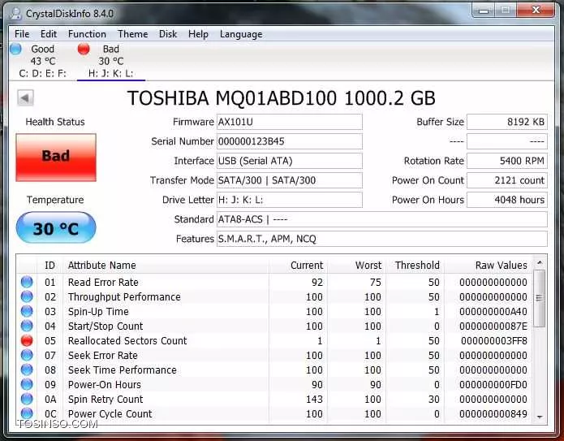Image resolution: width=564 pixels, height=441 pixels.
Task: Click status icon for Power-On Hours
Action: [x=27, y=384]
